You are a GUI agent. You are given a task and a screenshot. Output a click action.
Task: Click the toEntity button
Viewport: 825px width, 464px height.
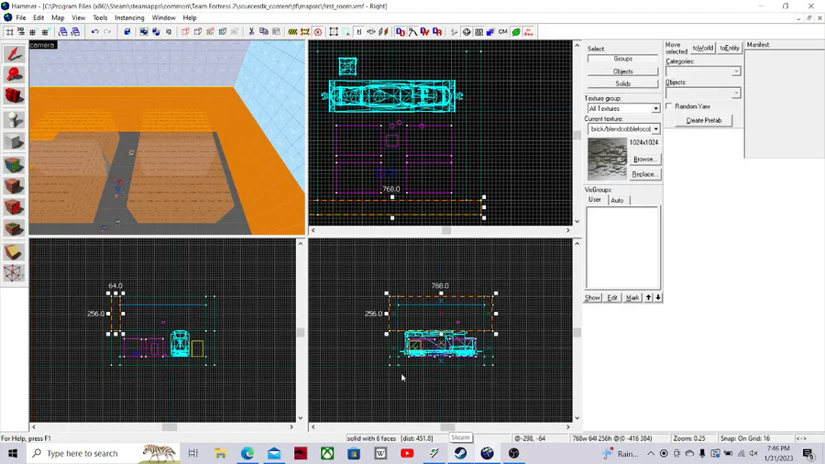730,48
